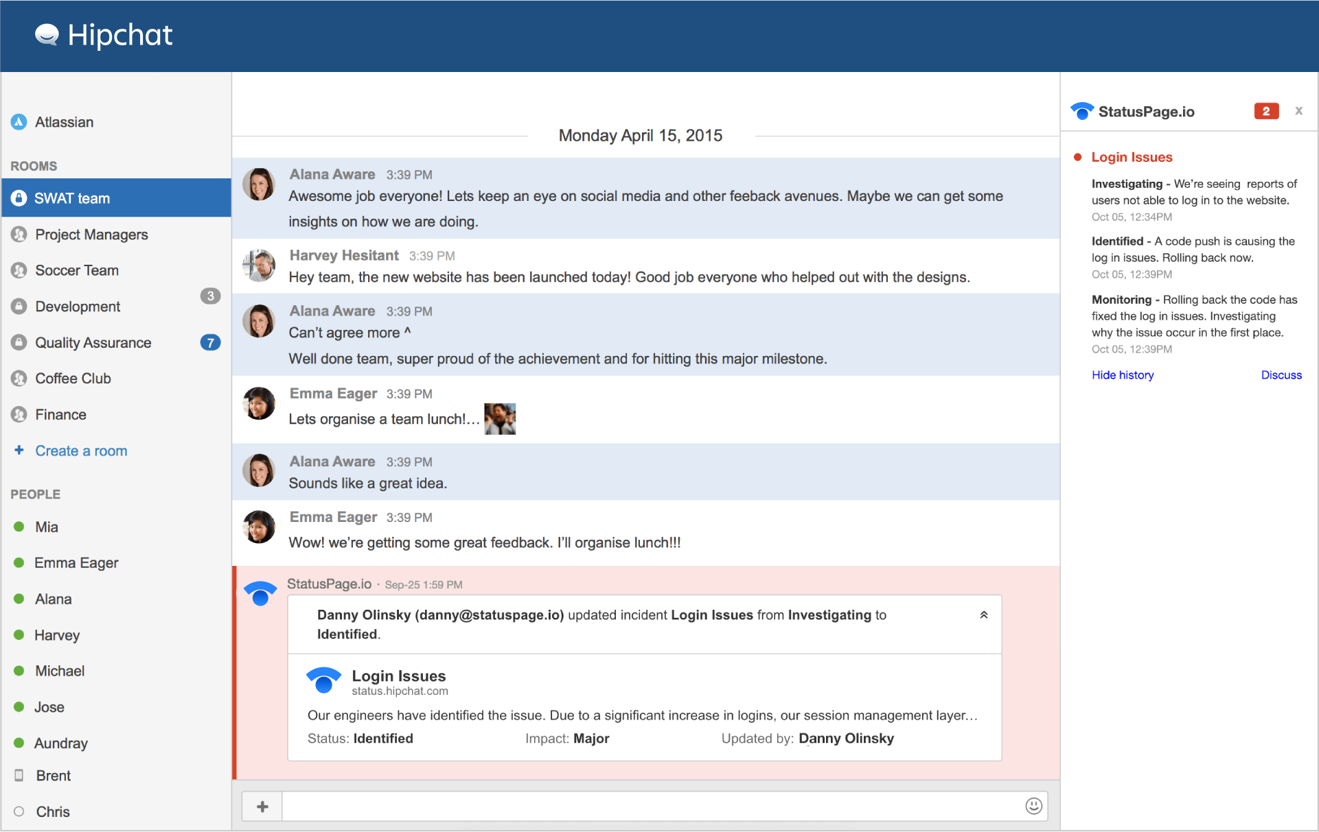Open the Atlassian lobby icon

(x=19, y=121)
